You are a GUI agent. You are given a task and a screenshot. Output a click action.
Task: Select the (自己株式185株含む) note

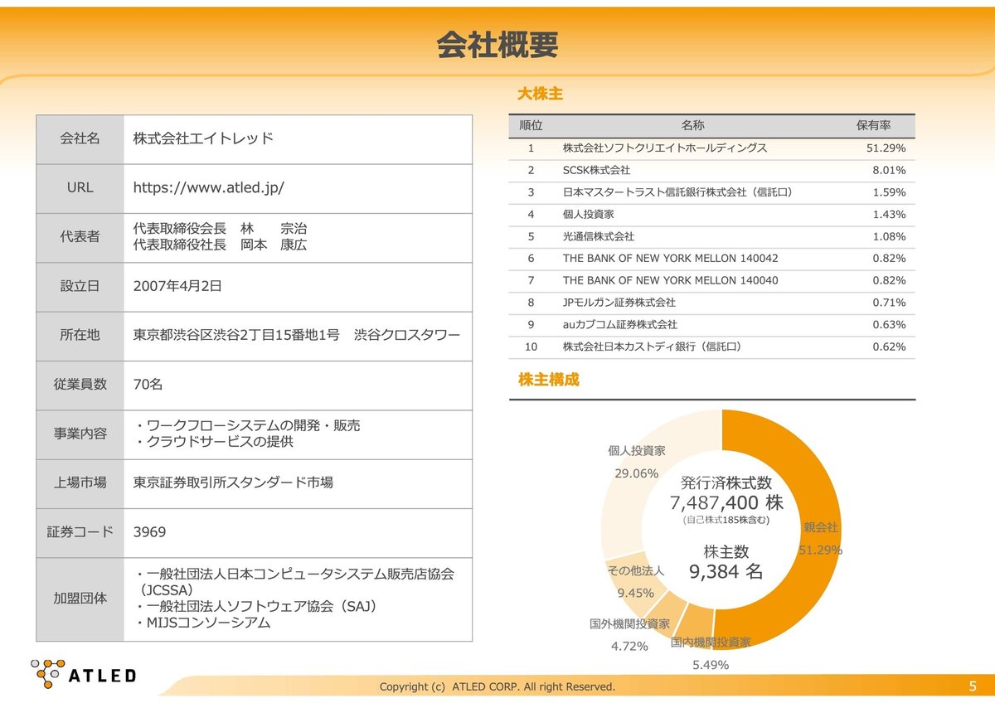(726, 521)
